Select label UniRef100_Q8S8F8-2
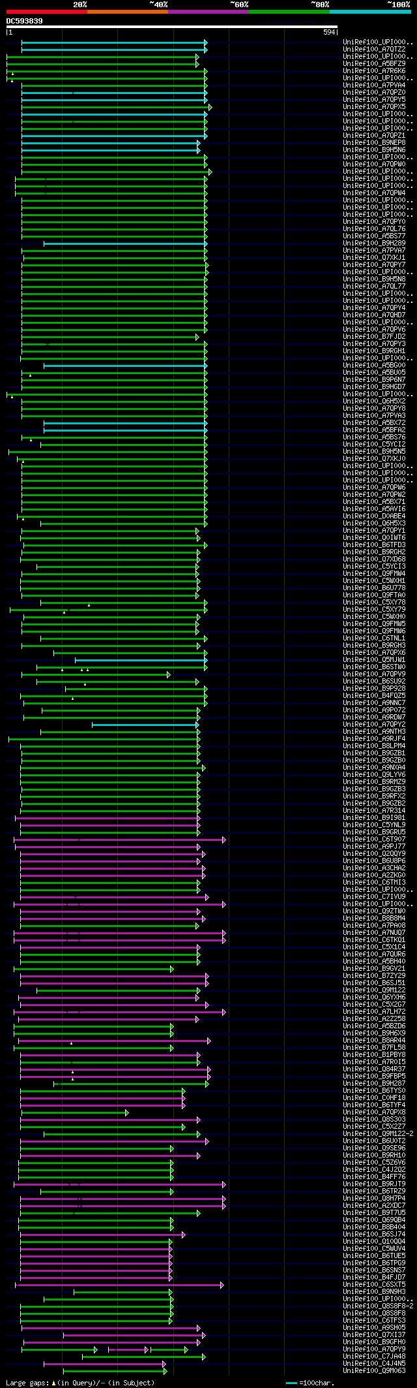This screenshot has width=417, height=1388. coord(378,1306)
